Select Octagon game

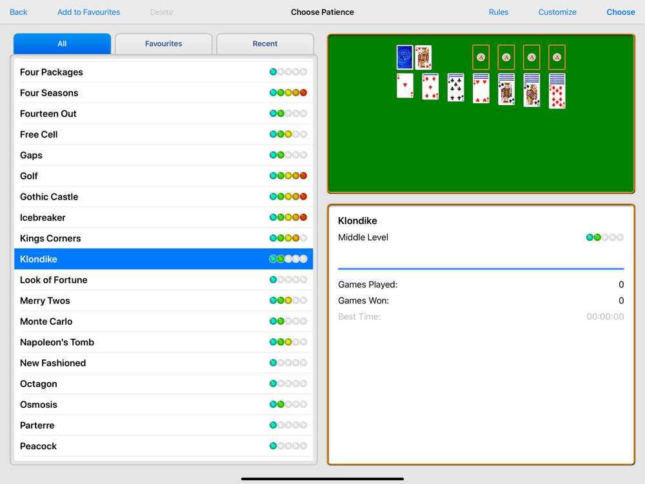164,383
